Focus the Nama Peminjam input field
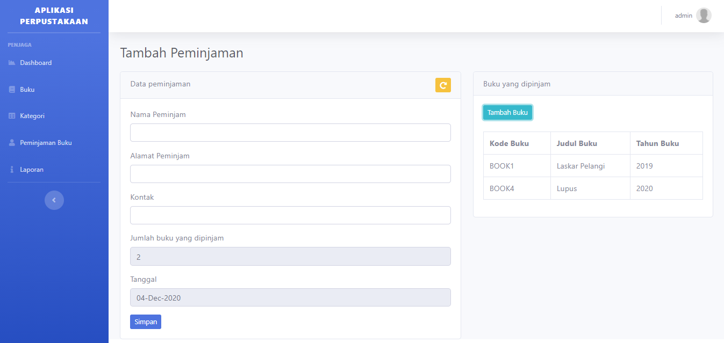This screenshot has height=343, width=724. [x=290, y=133]
